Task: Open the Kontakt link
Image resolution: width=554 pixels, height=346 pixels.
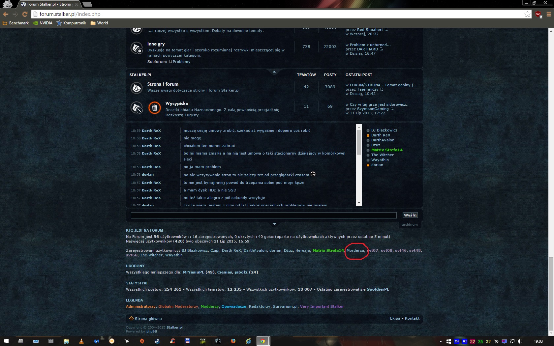Action: (x=412, y=318)
